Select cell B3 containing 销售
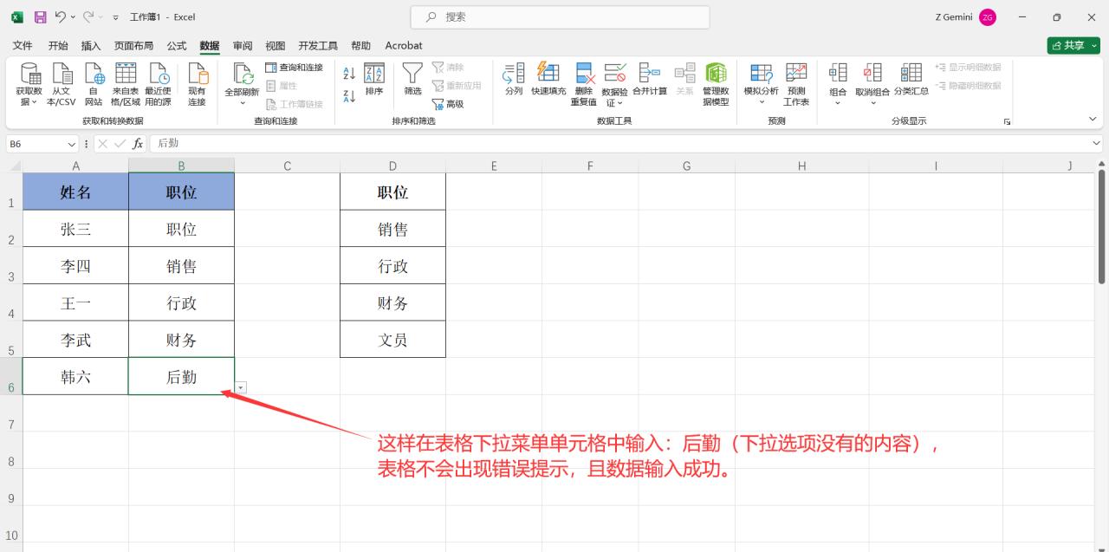 [x=181, y=266]
